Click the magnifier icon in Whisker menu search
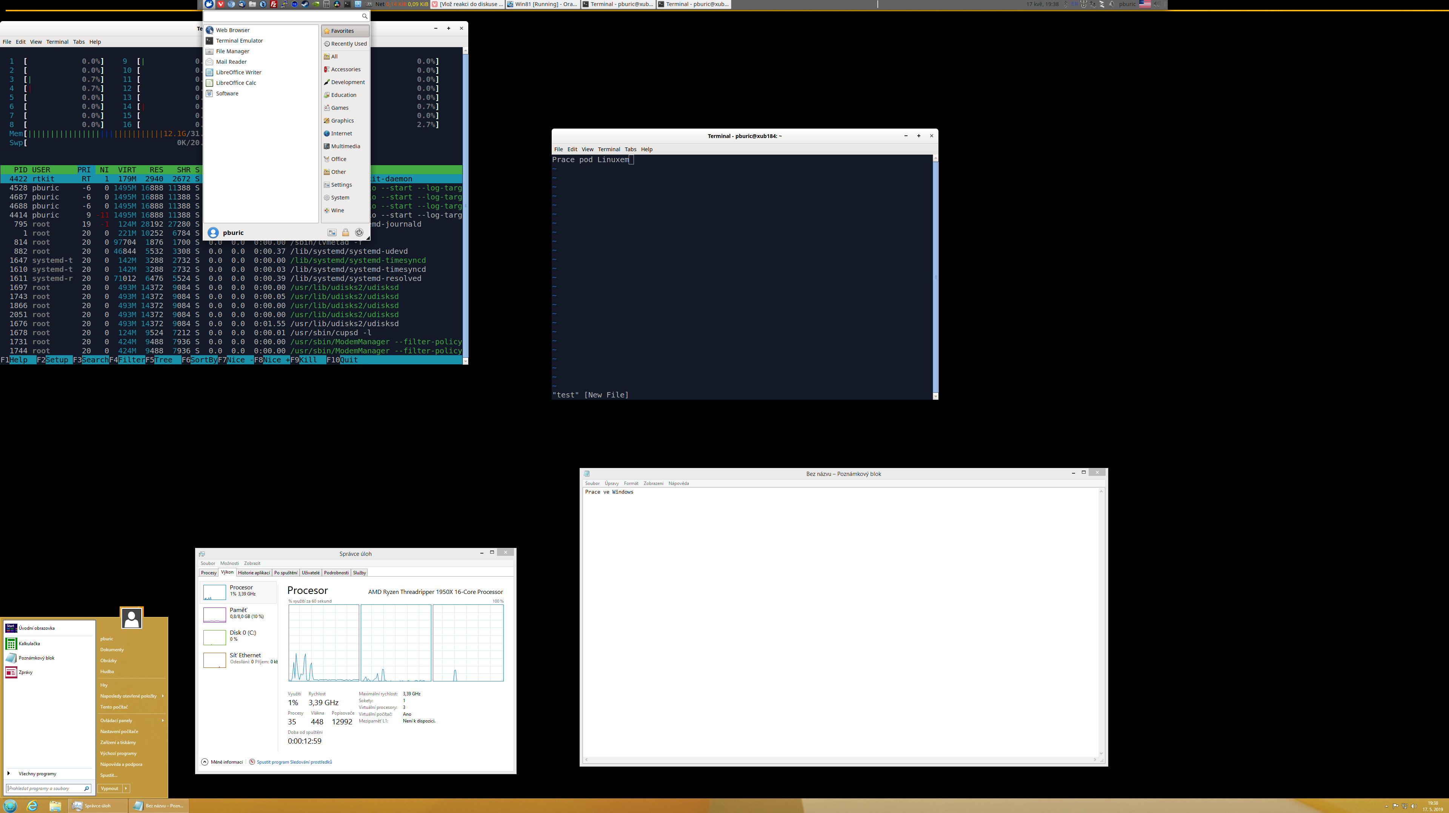The image size is (1449, 813). point(365,16)
